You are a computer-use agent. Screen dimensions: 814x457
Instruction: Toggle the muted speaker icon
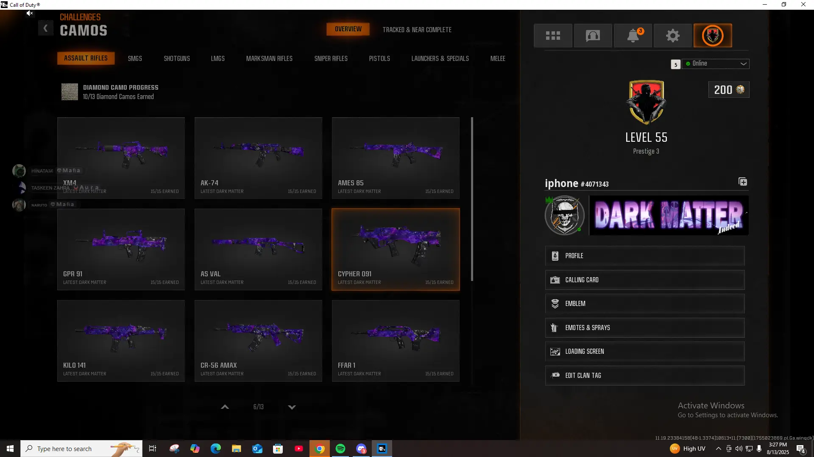[x=29, y=14]
